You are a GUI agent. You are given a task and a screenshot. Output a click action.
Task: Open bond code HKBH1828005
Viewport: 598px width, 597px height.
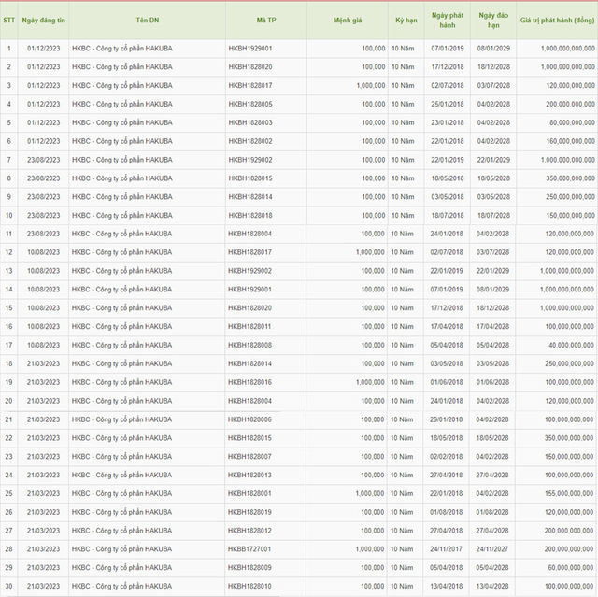pos(250,104)
